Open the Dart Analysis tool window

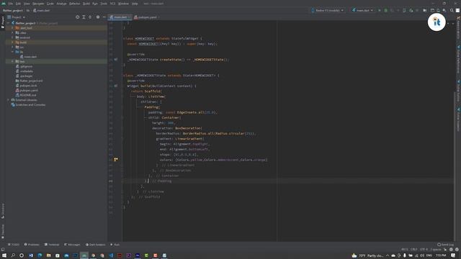point(95,245)
